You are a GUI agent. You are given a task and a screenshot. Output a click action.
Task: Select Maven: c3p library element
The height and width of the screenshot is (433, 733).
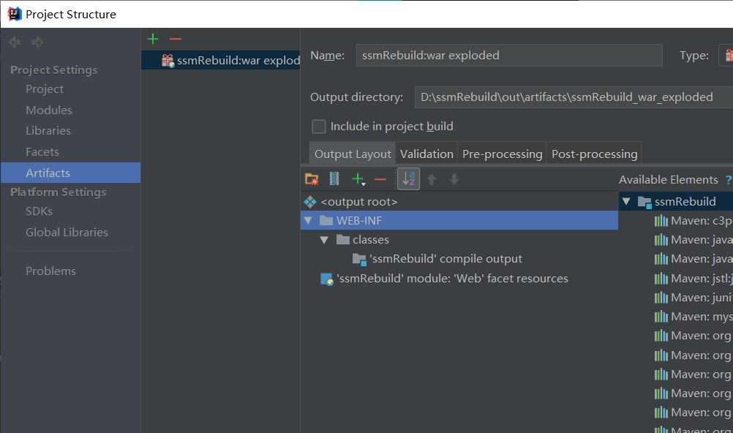[693, 221]
